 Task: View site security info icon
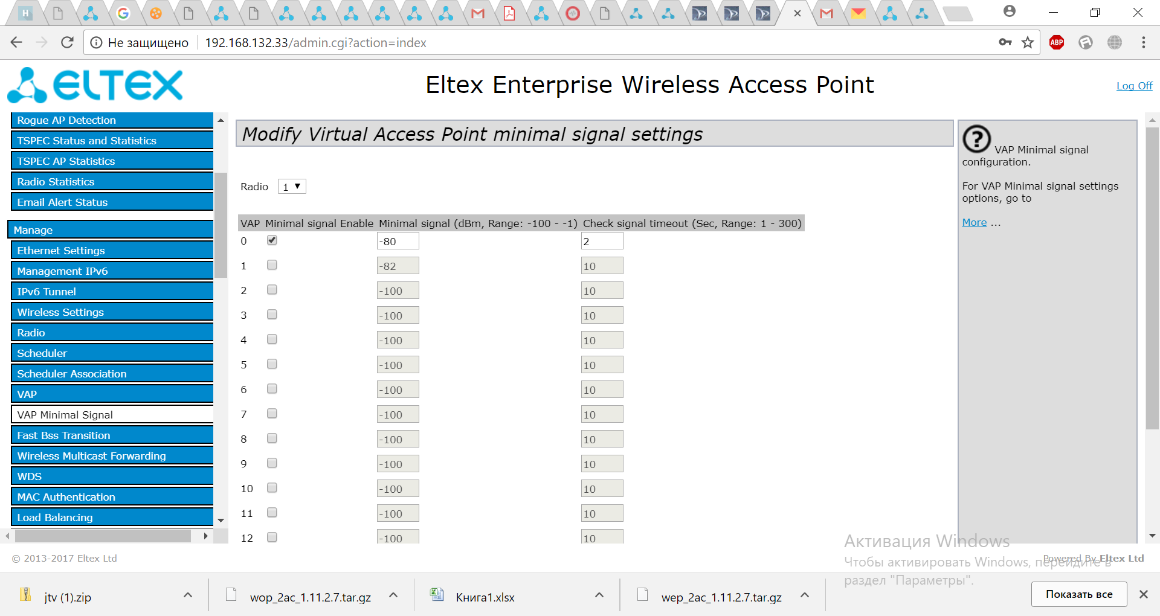click(96, 42)
